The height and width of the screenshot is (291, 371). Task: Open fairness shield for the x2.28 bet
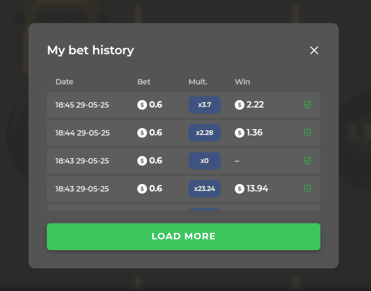(307, 133)
